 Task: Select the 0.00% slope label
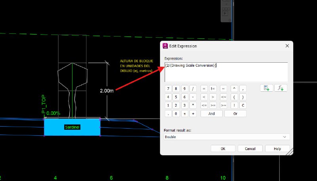(53, 113)
